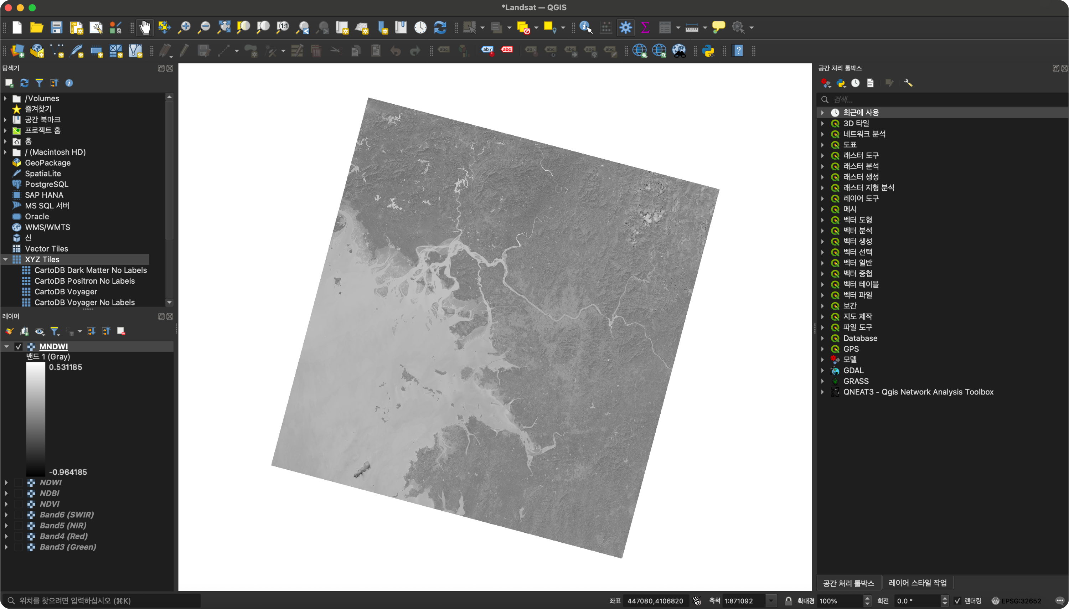Switch to the Processing Toolbox tab

[848, 583]
